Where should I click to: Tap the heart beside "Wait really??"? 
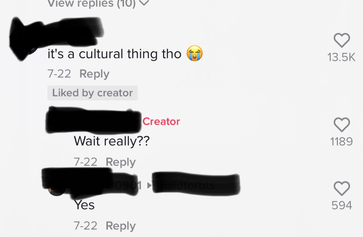342,125
